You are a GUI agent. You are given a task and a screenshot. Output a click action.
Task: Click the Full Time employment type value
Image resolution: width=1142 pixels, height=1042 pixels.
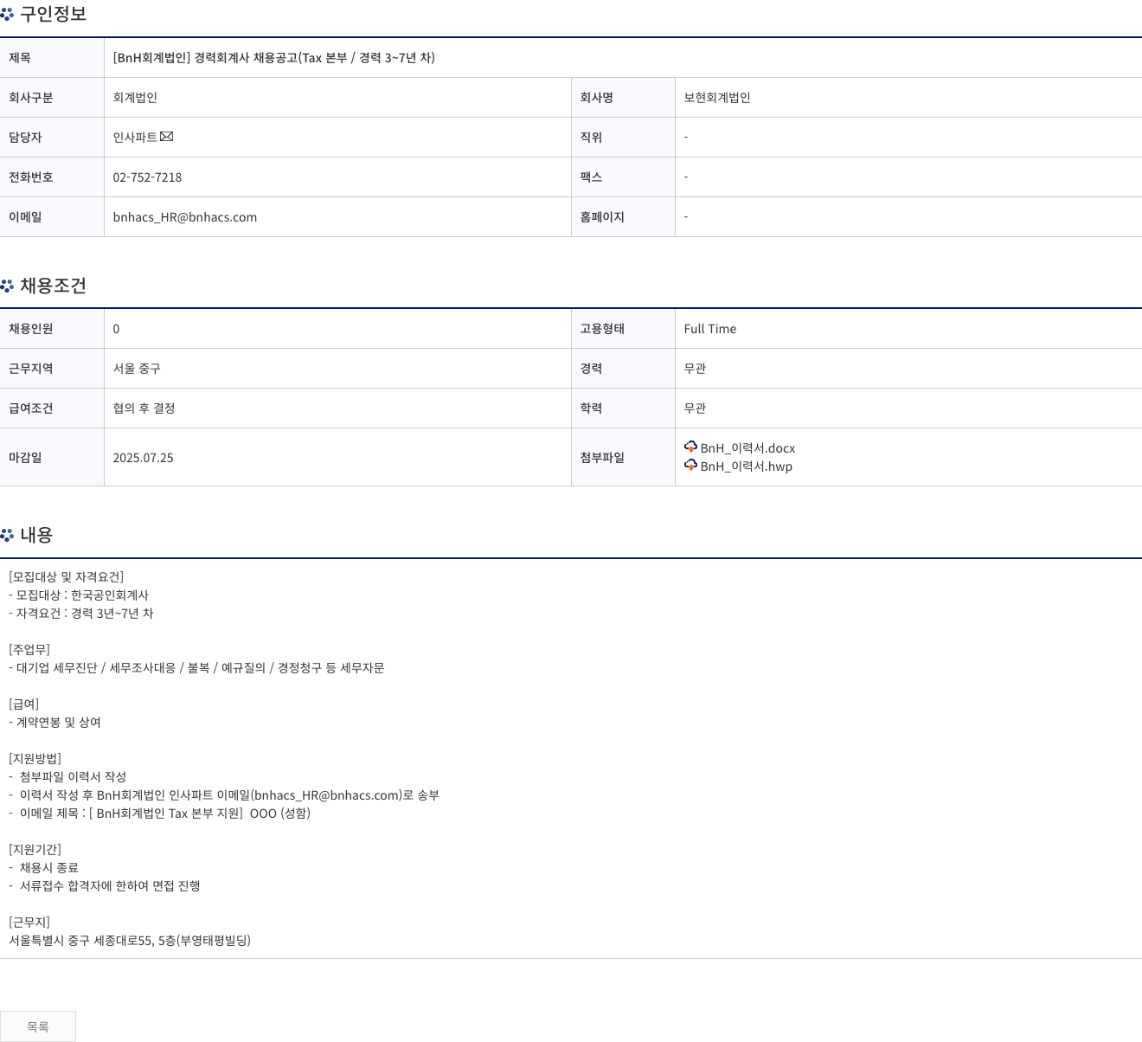point(710,329)
